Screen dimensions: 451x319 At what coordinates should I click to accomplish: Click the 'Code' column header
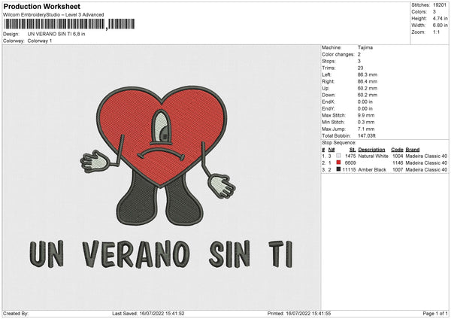tap(397, 150)
